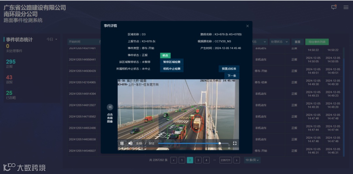Click the 25 已忽略 statistic
Screen dimensions: 353x174
[11, 95]
